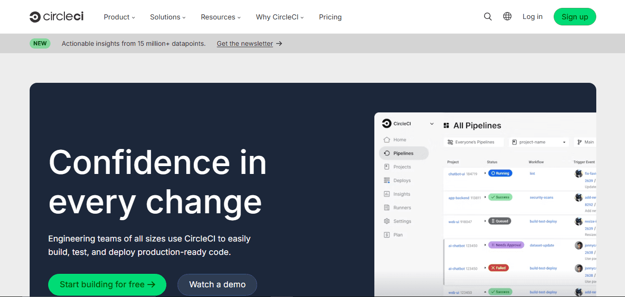Click the Get the newsletter link
The image size is (625, 297).
[x=245, y=43]
